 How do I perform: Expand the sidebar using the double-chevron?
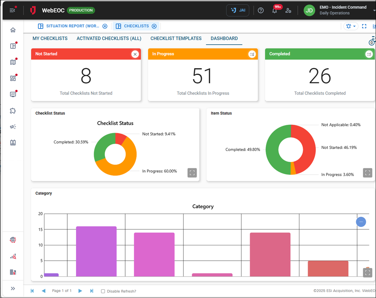pyautogui.click(x=13, y=288)
